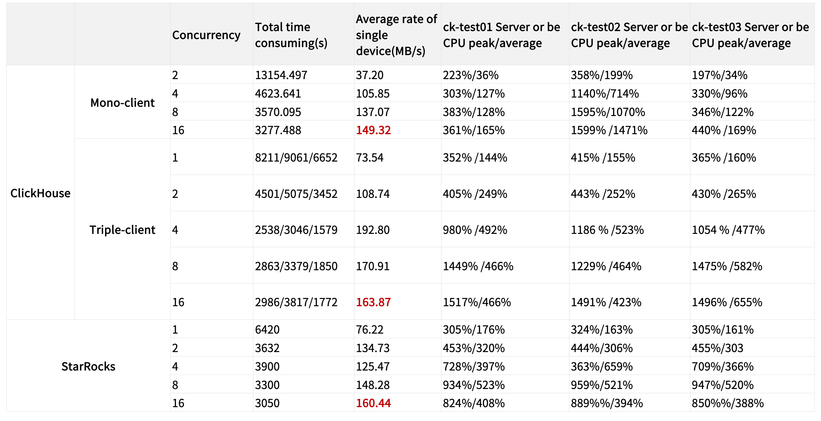Click the ClickHouse row group label

click(x=40, y=193)
